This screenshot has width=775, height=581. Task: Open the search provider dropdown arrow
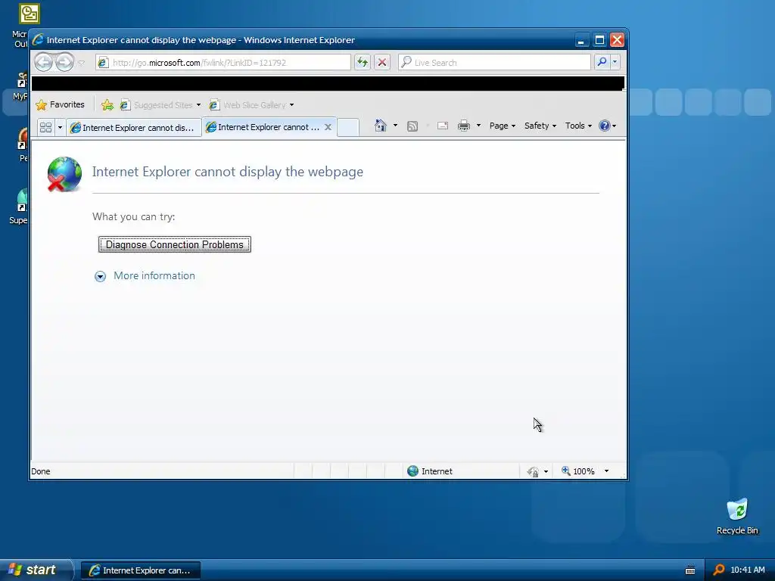tap(615, 62)
